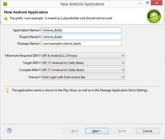Click the Package Name text field
The height and width of the screenshot is (140, 165).
[81, 44]
